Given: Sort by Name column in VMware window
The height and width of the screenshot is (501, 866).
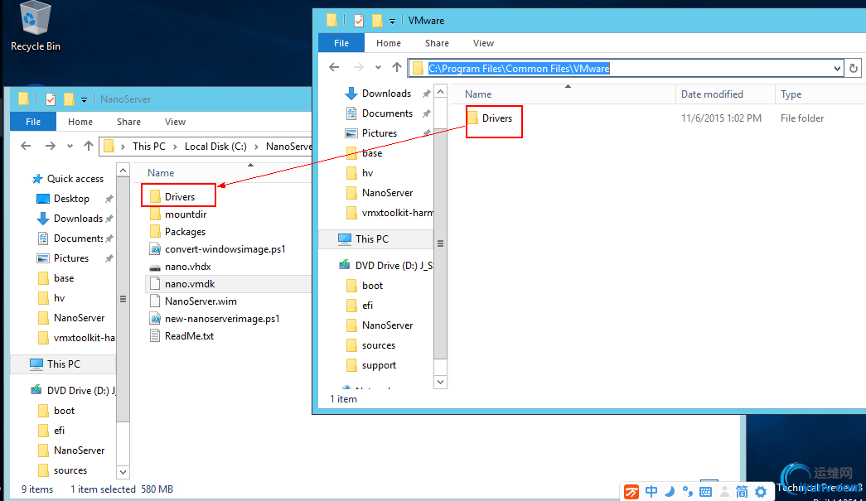Looking at the screenshot, I should (564, 94).
